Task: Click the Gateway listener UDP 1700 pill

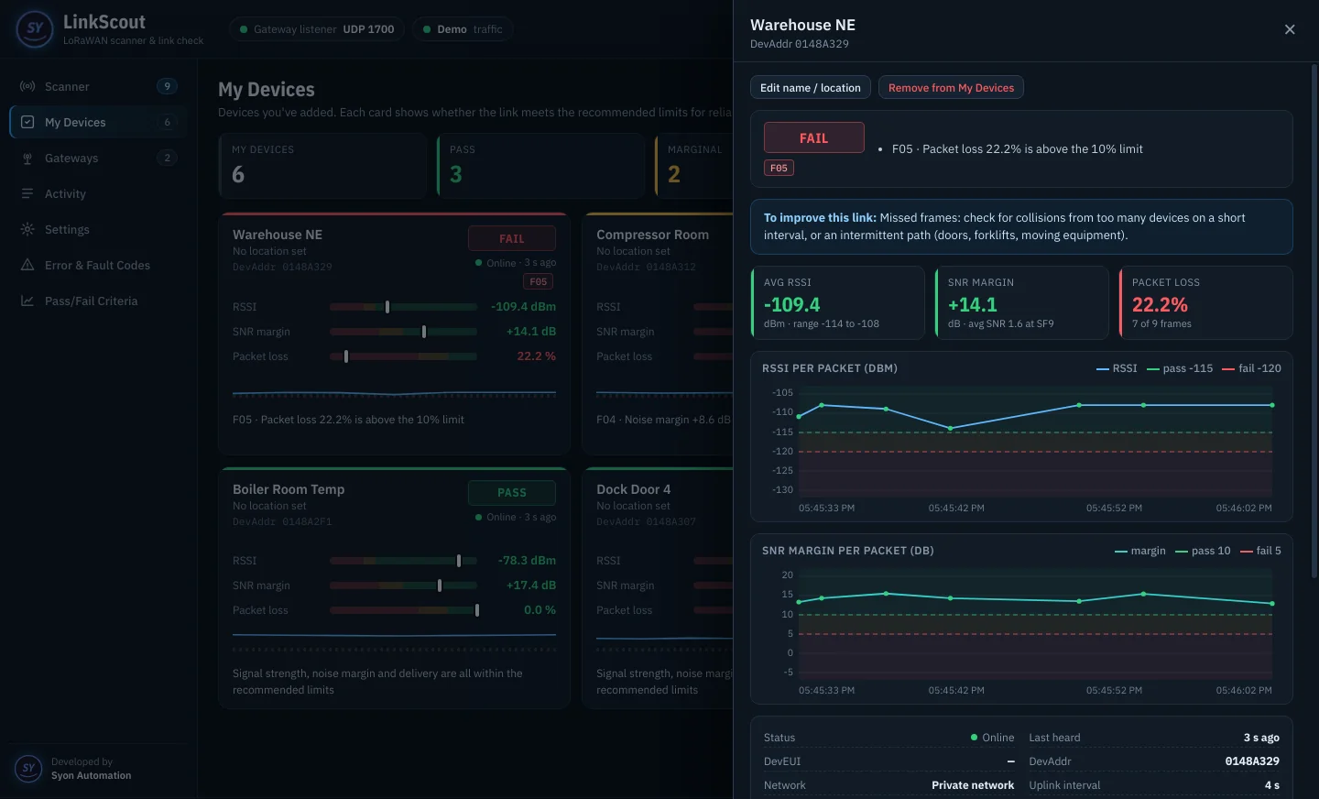Action: click(317, 29)
